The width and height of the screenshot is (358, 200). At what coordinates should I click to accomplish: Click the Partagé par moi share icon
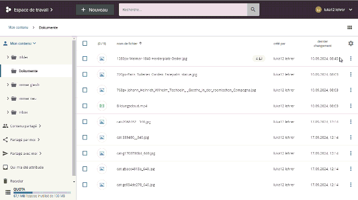point(6,140)
